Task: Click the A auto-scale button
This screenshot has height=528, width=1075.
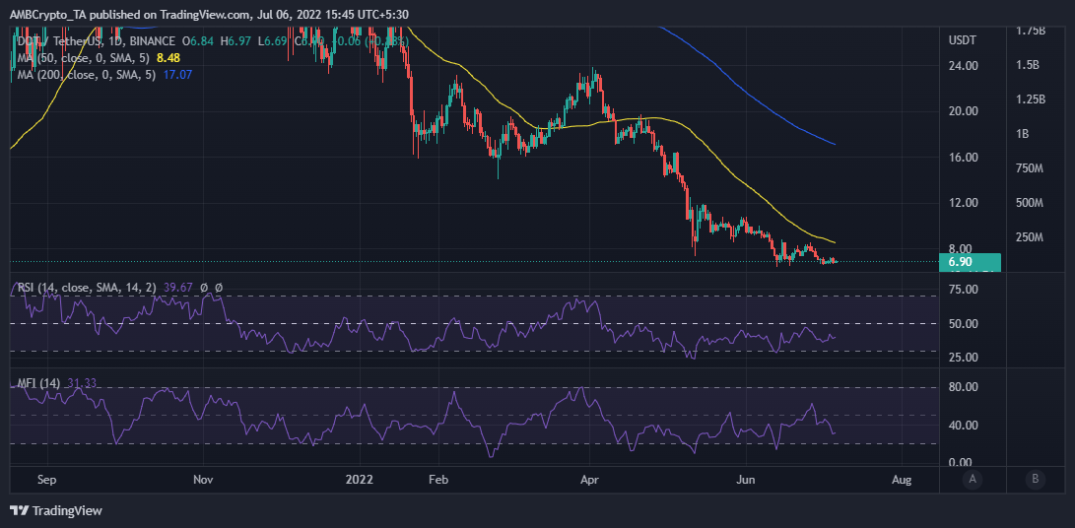Action: click(x=973, y=480)
